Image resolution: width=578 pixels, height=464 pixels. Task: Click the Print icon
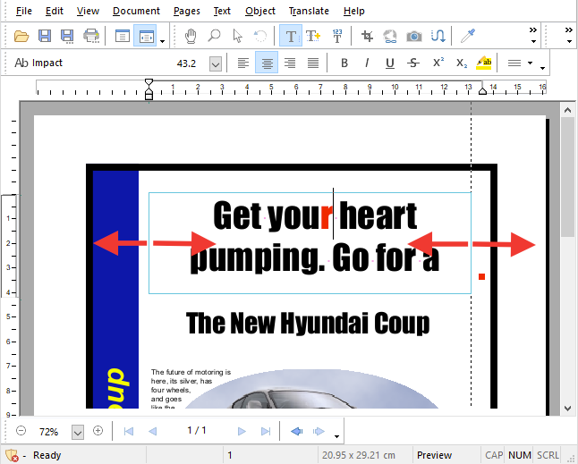(91, 36)
